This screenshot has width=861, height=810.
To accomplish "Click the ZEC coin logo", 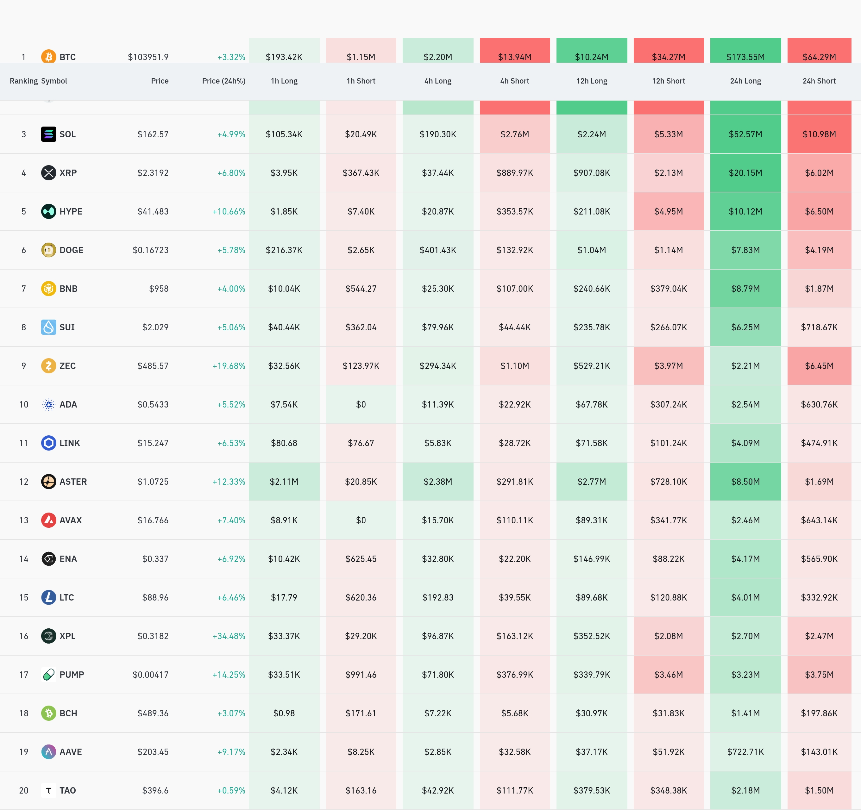I will click(x=48, y=366).
